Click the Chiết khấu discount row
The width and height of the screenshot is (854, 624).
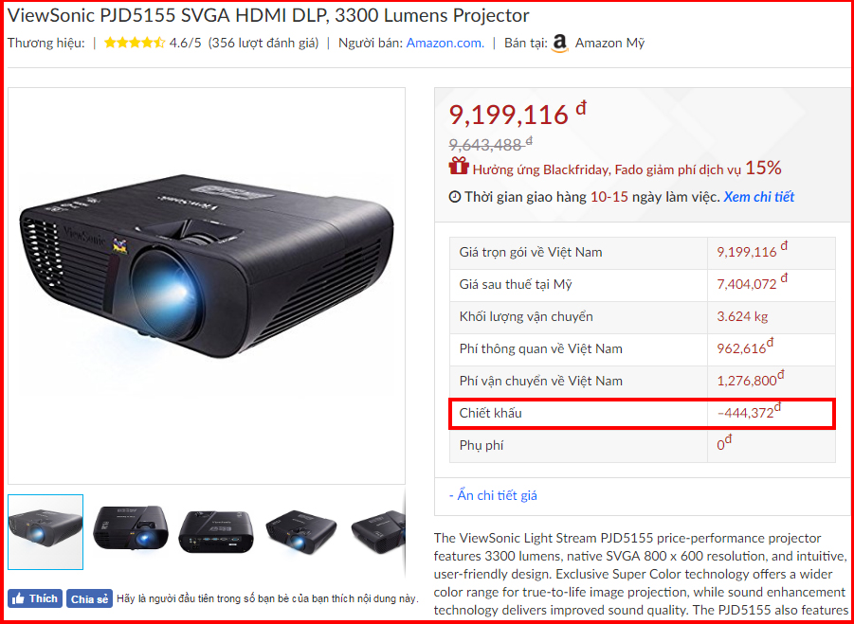tap(642, 414)
